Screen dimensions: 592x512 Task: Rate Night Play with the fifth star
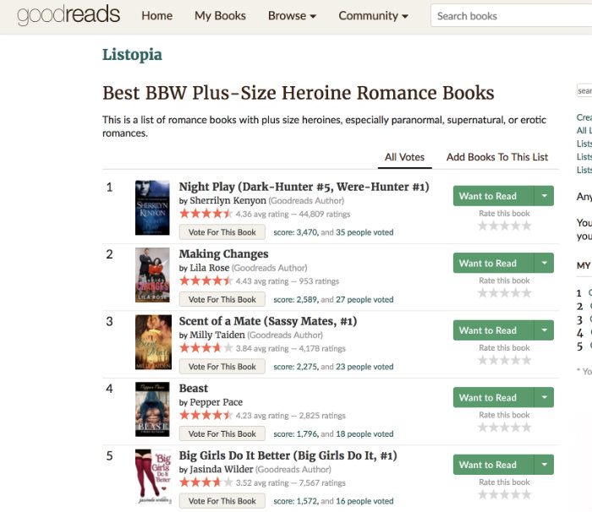(526, 226)
